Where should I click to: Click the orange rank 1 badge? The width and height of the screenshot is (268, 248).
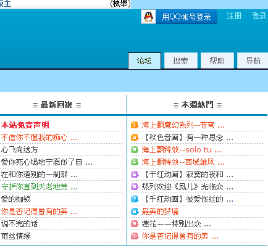[x=135, y=125]
